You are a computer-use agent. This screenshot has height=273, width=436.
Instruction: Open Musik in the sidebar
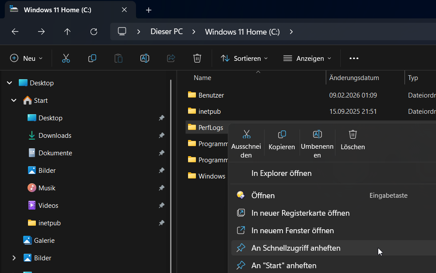point(47,188)
